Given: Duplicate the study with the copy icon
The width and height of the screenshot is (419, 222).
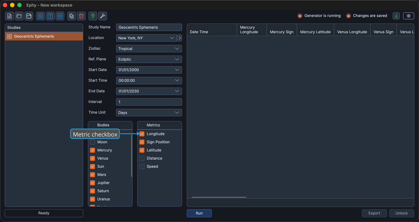Looking at the screenshot, I should (72, 16).
